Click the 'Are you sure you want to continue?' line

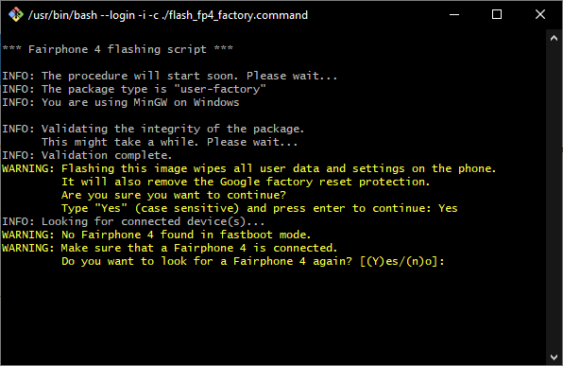pyautogui.click(x=174, y=195)
